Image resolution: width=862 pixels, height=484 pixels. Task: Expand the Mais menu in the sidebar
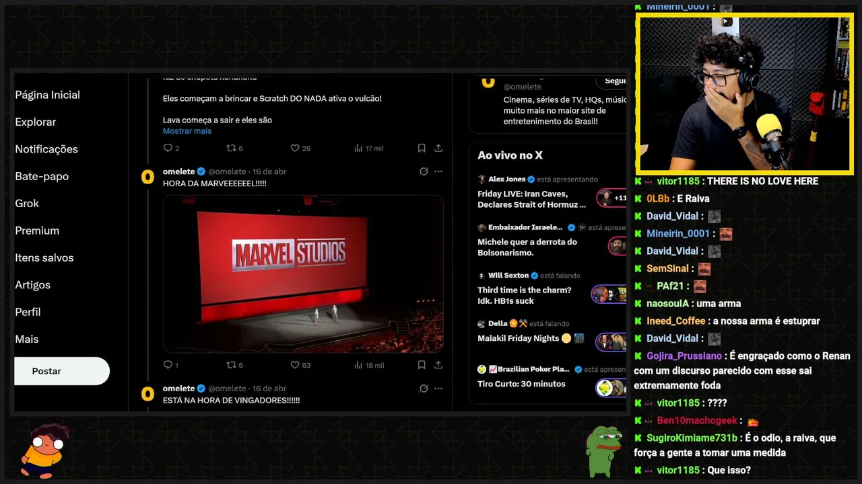(27, 339)
